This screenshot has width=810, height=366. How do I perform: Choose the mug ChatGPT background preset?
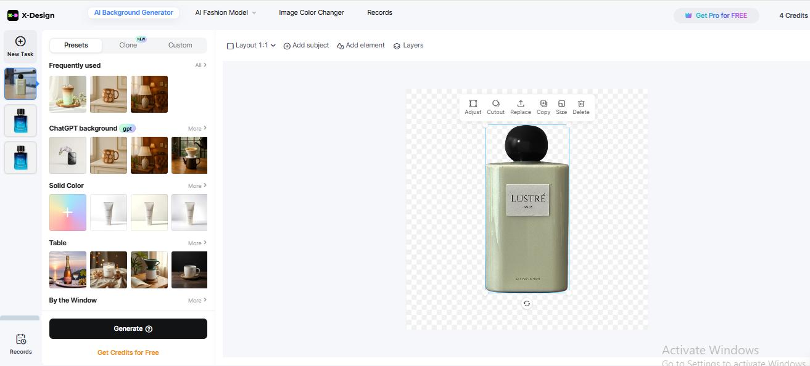(109, 155)
